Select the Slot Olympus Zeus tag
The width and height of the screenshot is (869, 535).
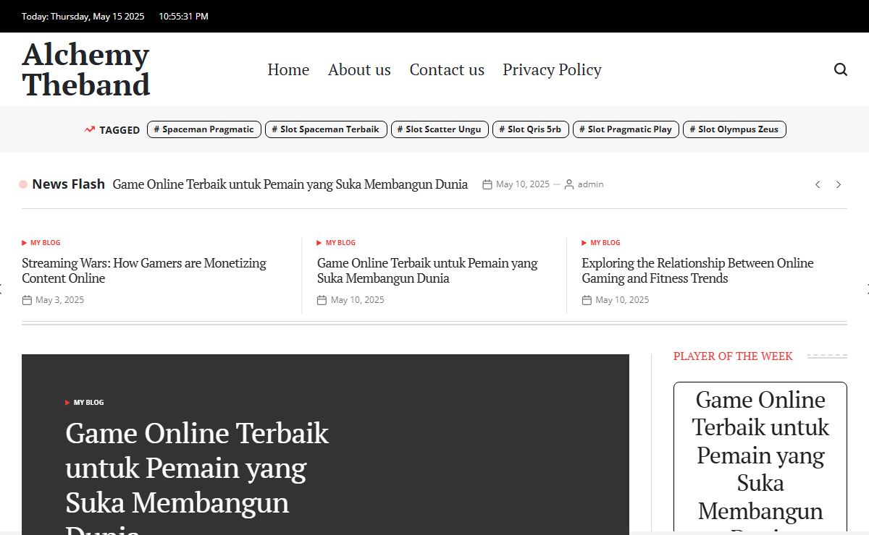(734, 129)
